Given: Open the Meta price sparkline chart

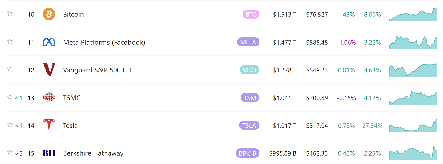Looking at the screenshot, I should (x=413, y=43).
